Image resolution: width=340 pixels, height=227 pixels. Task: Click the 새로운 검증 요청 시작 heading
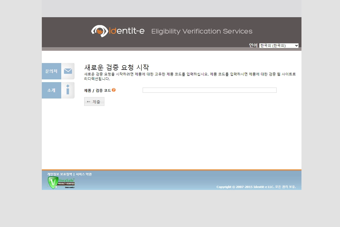point(117,67)
